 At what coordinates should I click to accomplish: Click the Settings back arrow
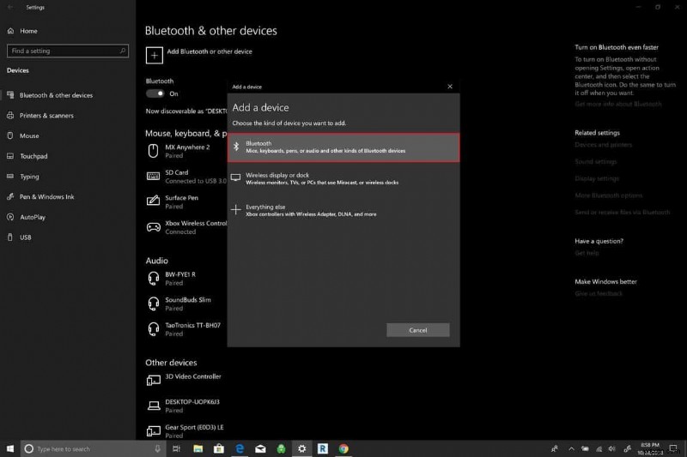[x=9, y=7]
